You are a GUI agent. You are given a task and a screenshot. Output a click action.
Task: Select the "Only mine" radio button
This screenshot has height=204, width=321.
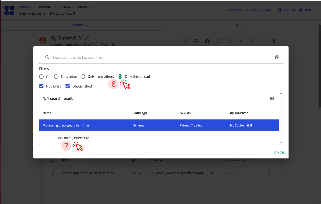click(x=56, y=76)
